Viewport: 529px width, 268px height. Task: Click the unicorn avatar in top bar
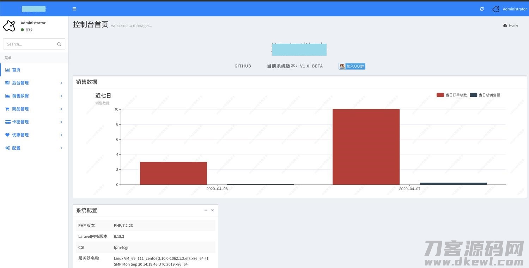[496, 9]
